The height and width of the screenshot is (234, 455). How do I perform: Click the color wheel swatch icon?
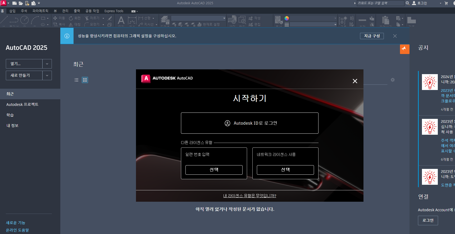pos(287,18)
